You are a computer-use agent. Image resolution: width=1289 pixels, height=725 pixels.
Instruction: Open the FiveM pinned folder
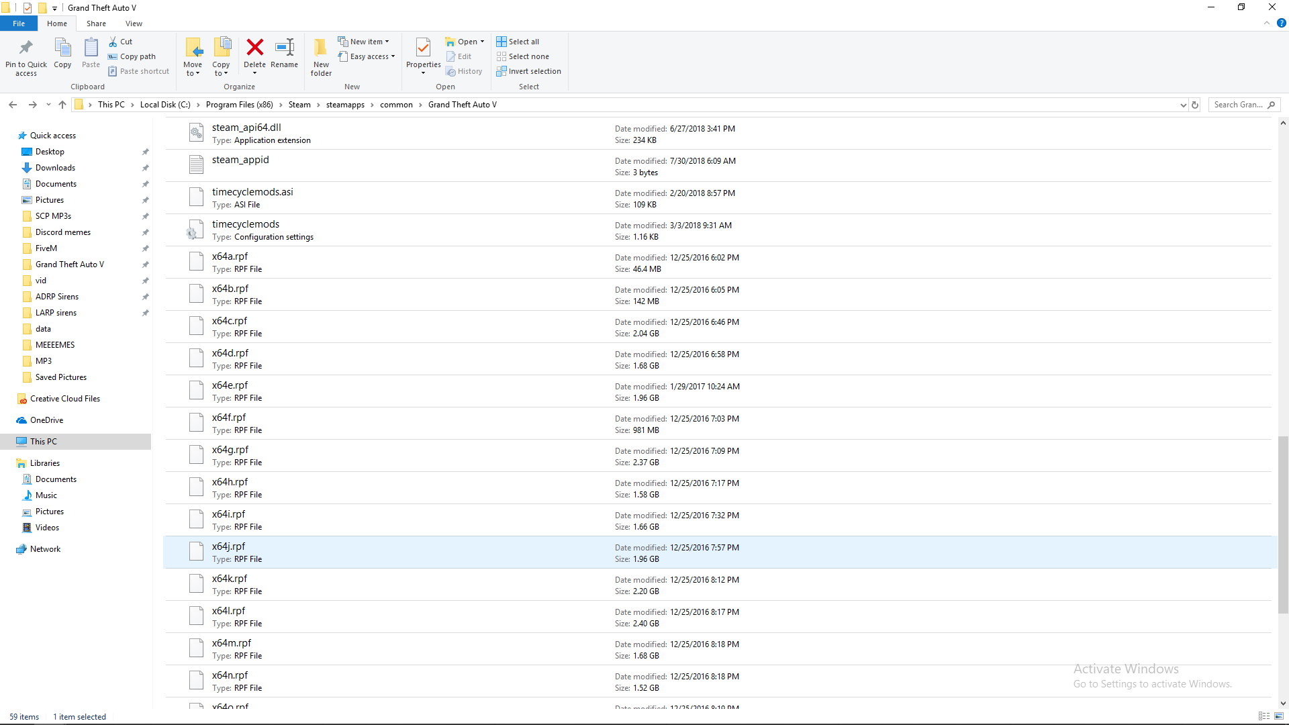pyautogui.click(x=46, y=248)
